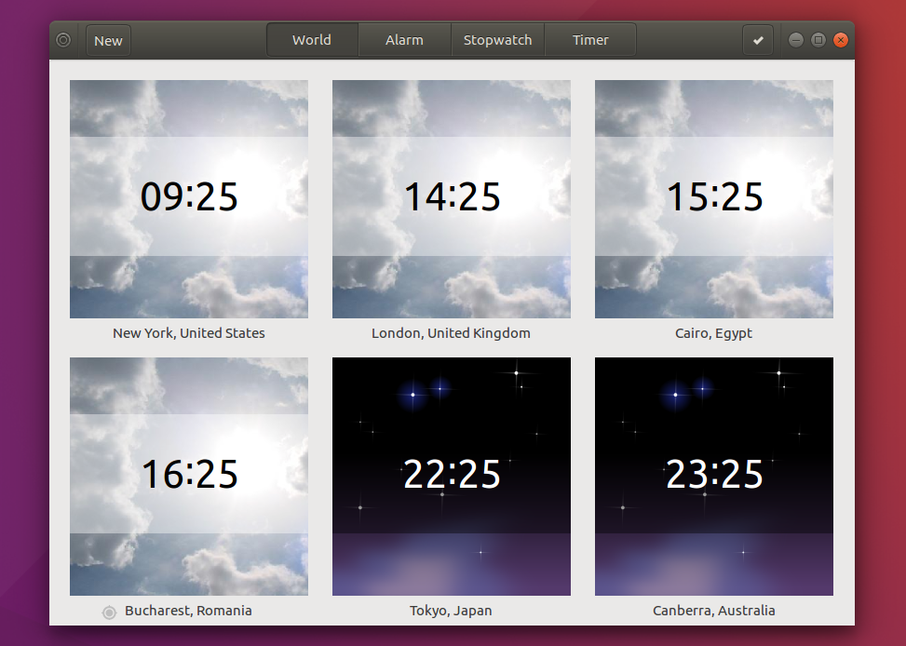Switch to the Alarm tab

point(404,40)
